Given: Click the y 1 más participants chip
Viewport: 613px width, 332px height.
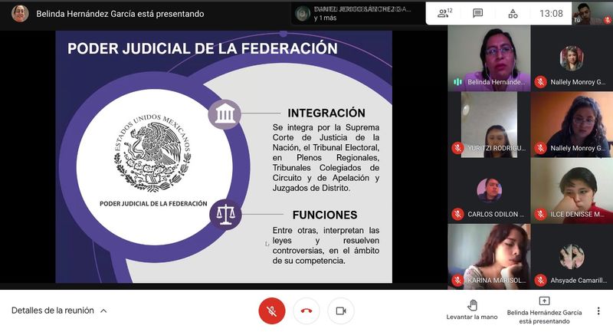Looking at the screenshot, I should [356, 14].
